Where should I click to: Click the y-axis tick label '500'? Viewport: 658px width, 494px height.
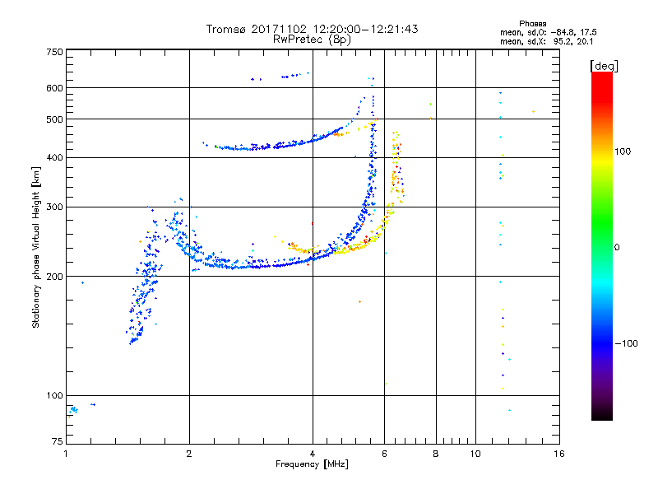click(54, 119)
